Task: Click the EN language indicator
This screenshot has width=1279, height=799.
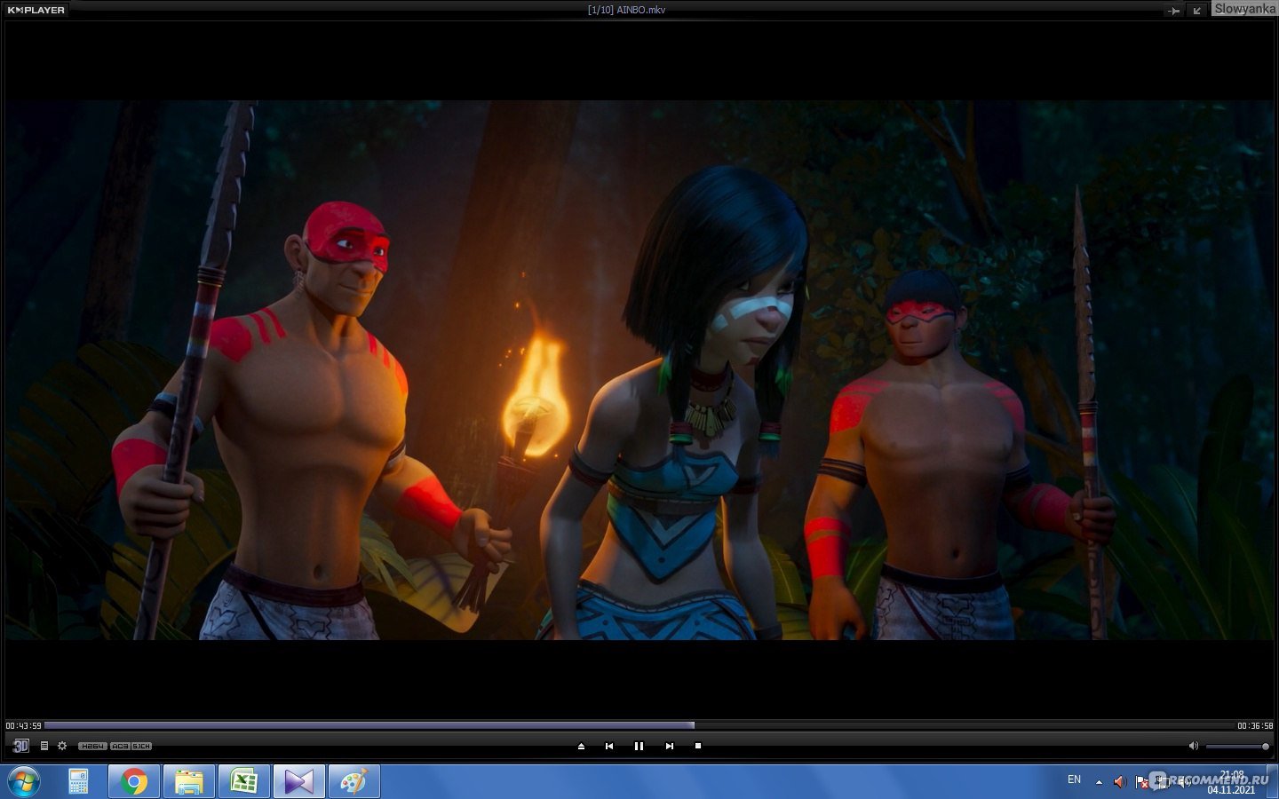Action: (x=1074, y=779)
